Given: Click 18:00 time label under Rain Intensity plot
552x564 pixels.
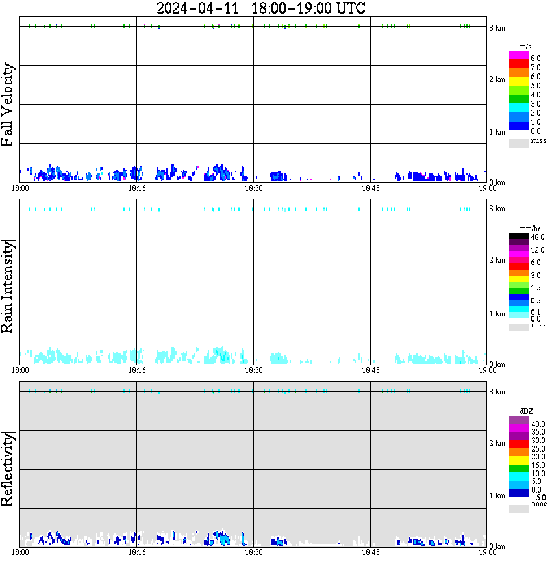Looking at the screenshot, I should pyautogui.click(x=19, y=370).
